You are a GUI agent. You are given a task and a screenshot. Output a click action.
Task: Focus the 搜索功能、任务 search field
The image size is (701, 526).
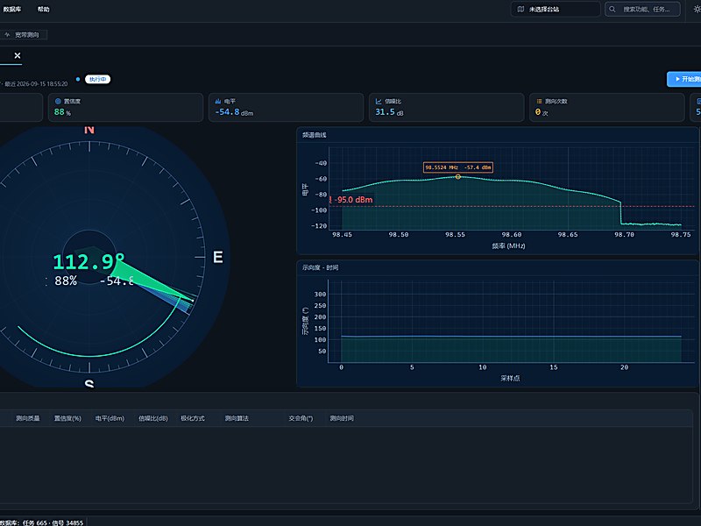(x=643, y=9)
